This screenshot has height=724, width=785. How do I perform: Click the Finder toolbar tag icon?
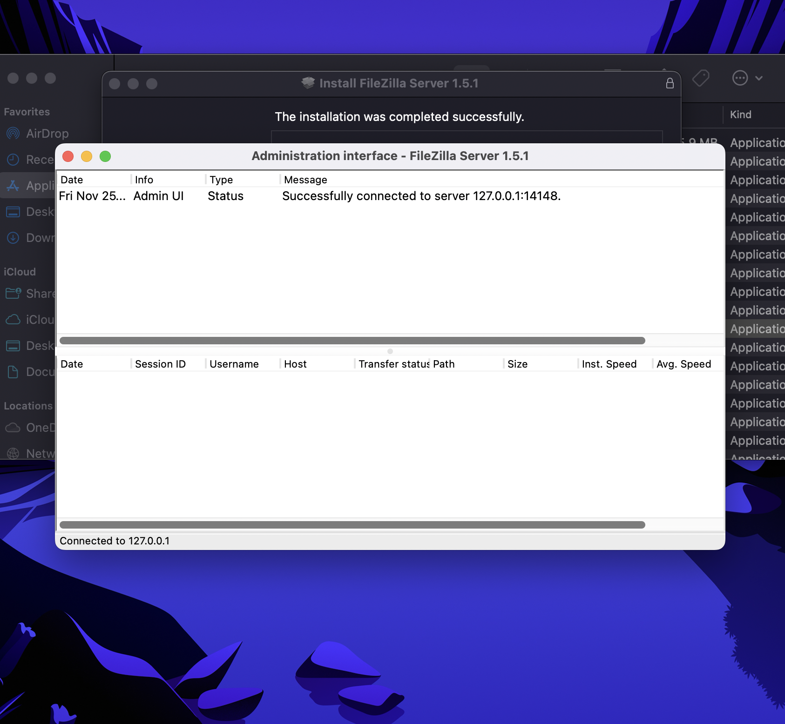[x=701, y=78]
